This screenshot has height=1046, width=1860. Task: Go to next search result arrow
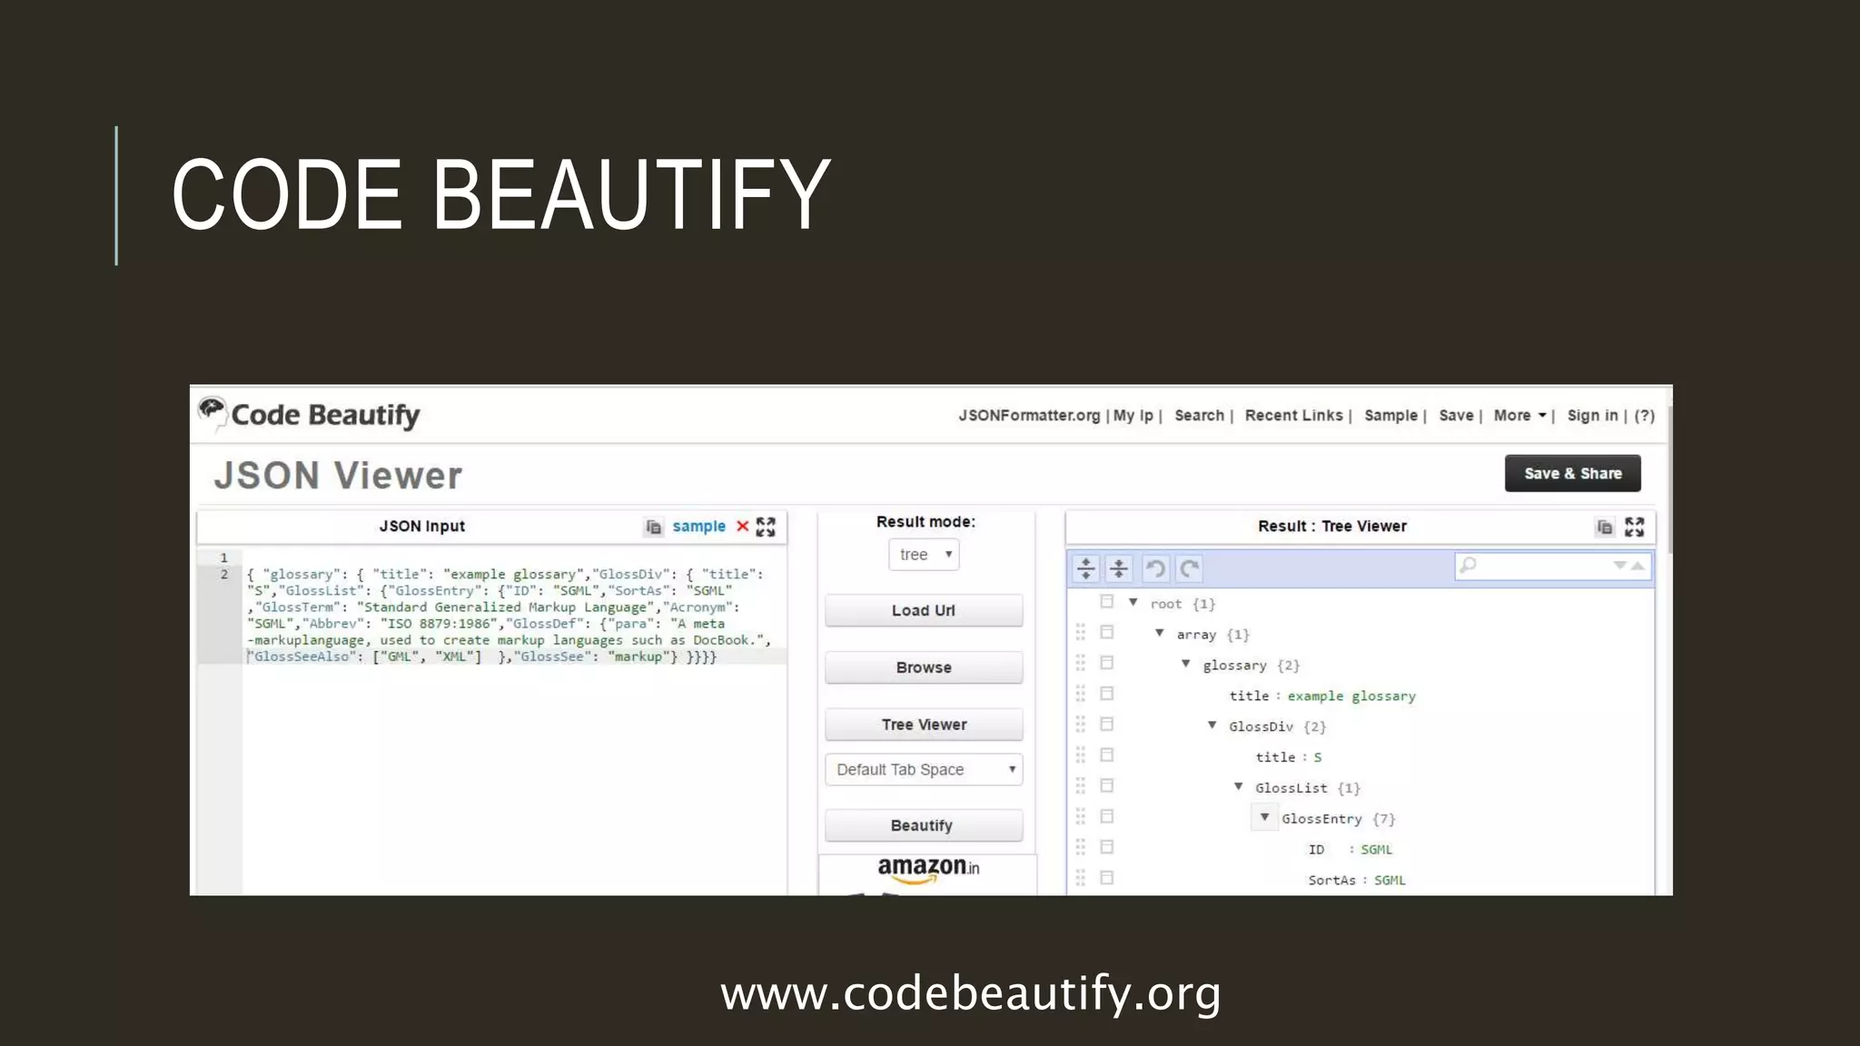1619,566
